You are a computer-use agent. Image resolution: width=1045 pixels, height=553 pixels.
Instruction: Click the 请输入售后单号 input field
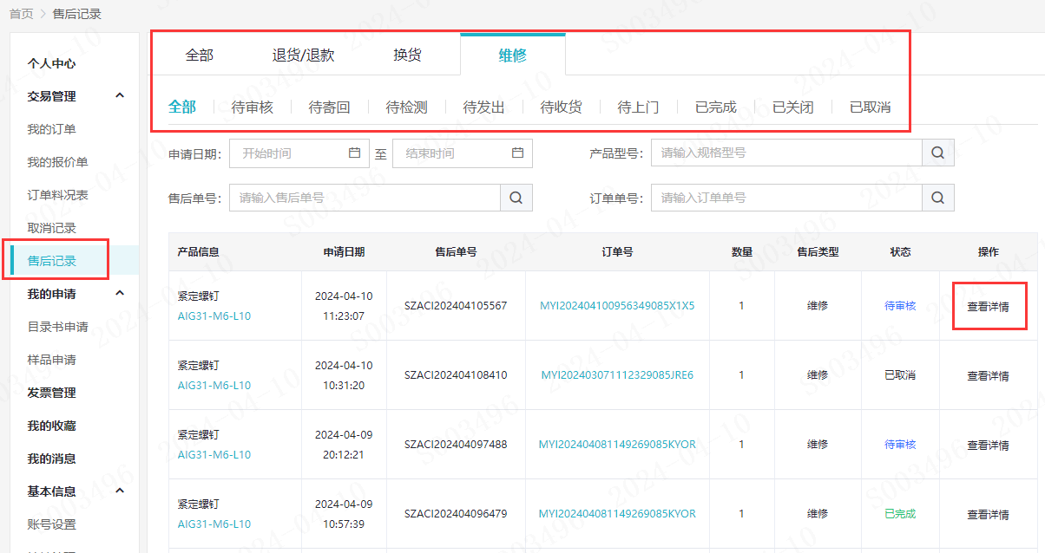tap(365, 198)
